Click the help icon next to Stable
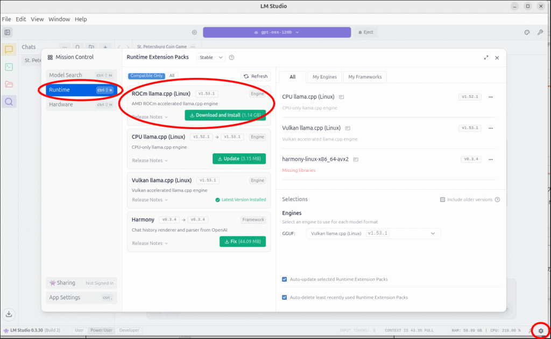The height and width of the screenshot is (339, 551). click(231, 57)
